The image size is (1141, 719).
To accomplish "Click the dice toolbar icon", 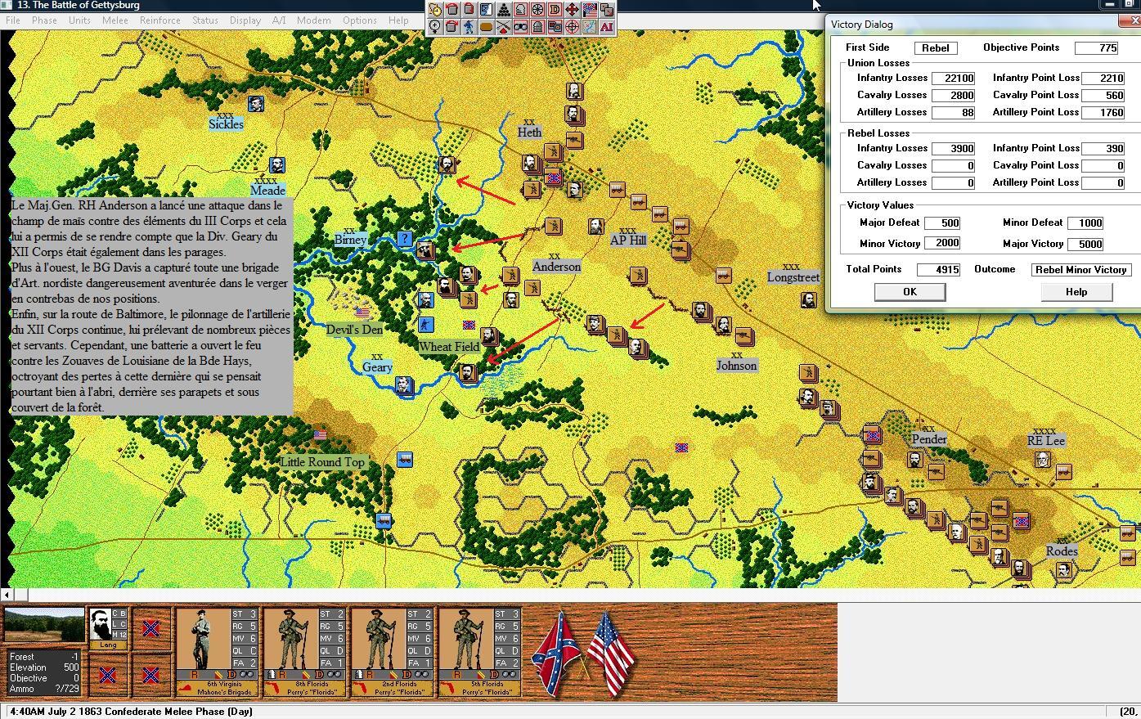I will [x=607, y=10].
